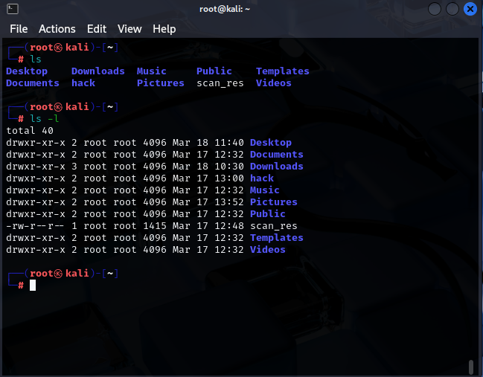
Task: Click 'Templates' in the first ls output
Action: [283, 71]
